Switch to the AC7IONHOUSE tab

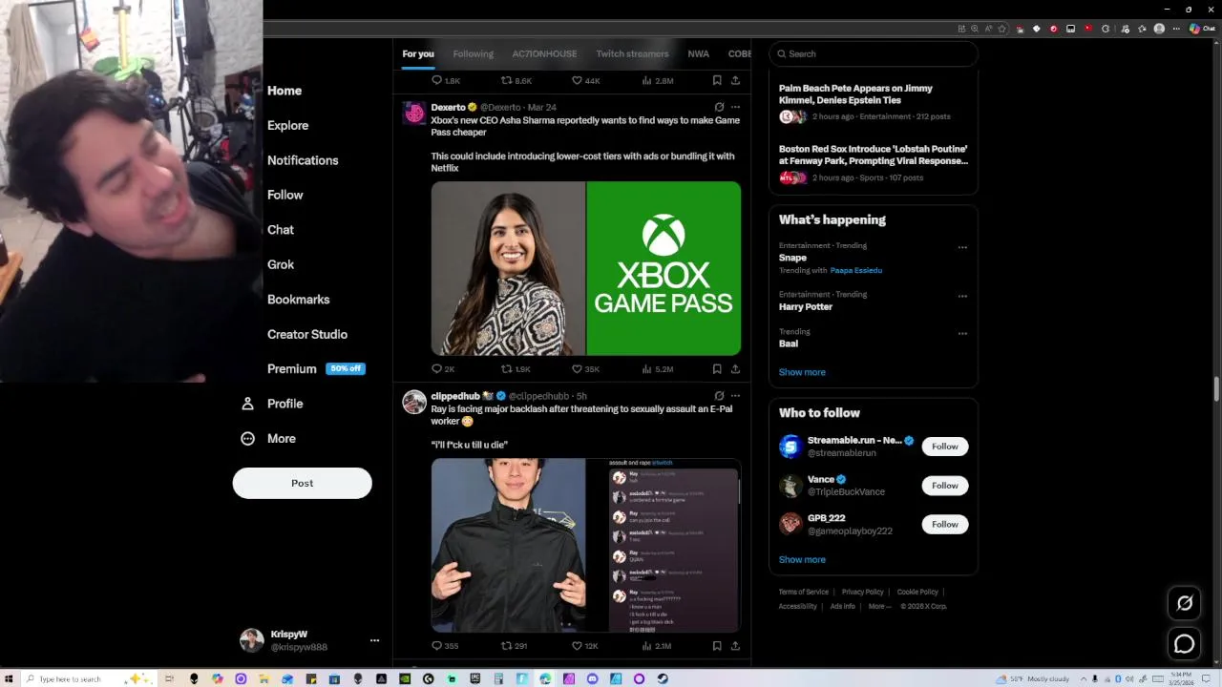pyautogui.click(x=544, y=54)
